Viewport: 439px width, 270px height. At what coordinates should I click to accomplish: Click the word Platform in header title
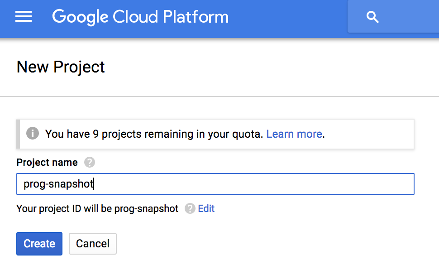pos(196,17)
